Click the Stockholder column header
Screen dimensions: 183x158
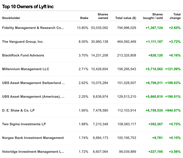[11, 18]
